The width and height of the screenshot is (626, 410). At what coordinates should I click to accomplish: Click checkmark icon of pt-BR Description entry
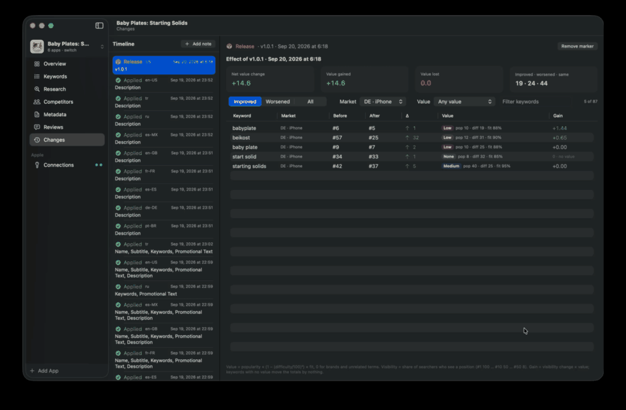pyautogui.click(x=118, y=226)
